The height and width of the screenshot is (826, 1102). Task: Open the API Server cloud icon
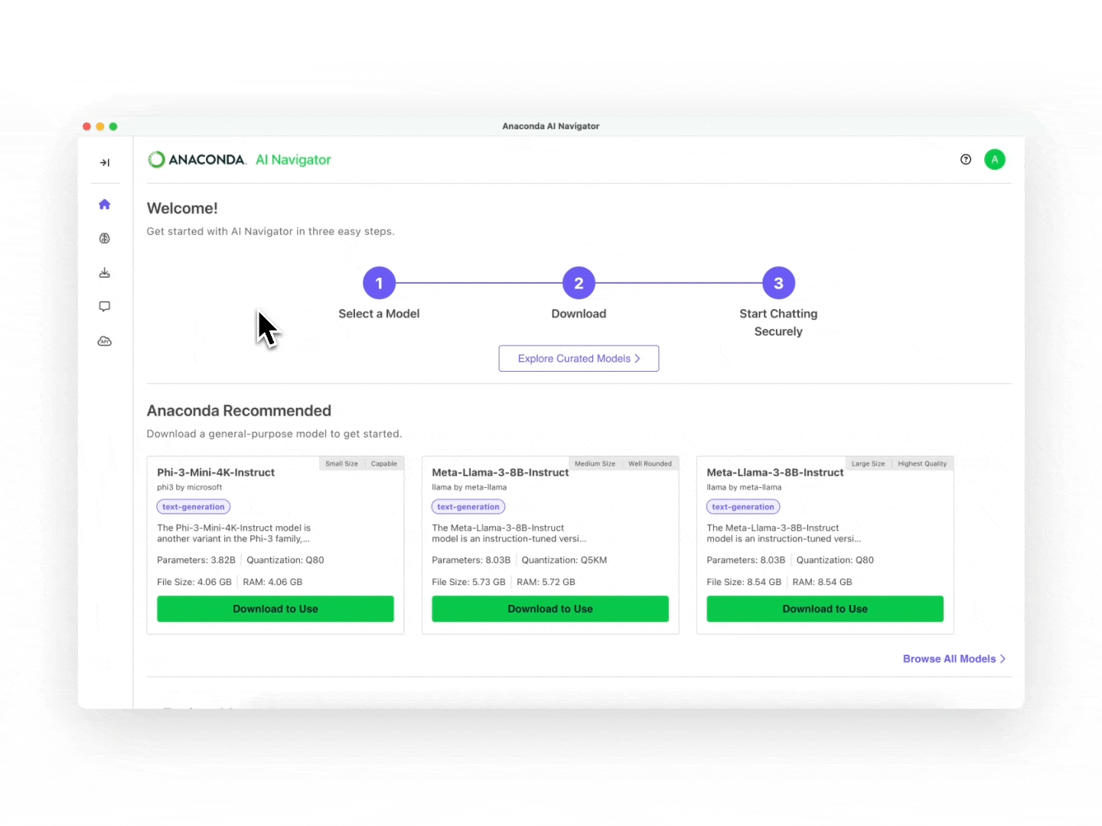[105, 341]
